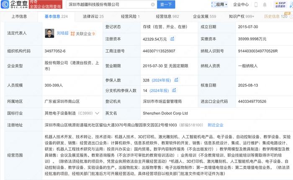
Task: Expand 国标行业 chevron after C3990
Action: pos(97,113)
